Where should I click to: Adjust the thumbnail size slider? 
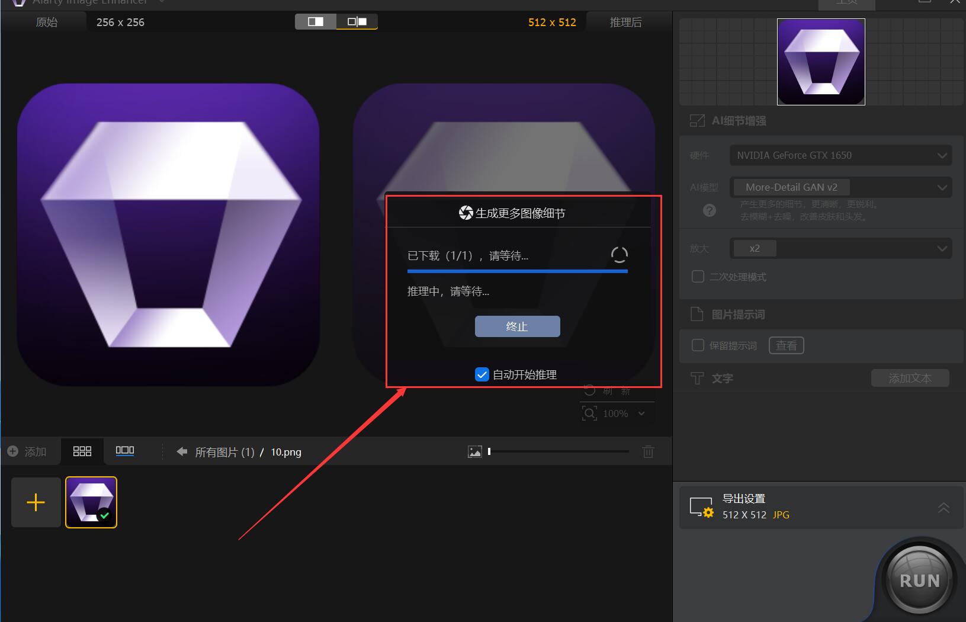click(x=558, y=451)
